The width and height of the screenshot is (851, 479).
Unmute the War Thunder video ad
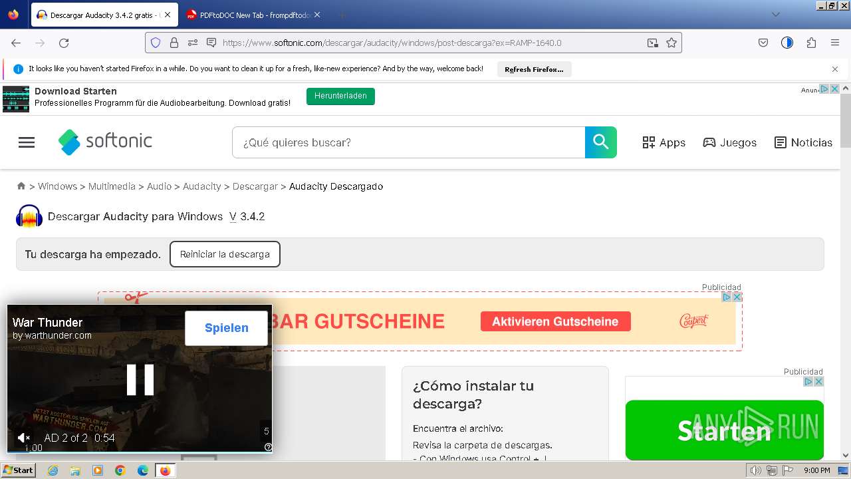(x=23, y=438)
